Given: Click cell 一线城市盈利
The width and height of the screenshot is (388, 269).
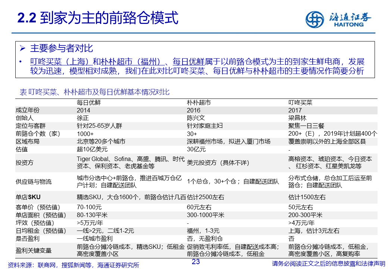Looking at the screenshot, I should coord(95,239).
